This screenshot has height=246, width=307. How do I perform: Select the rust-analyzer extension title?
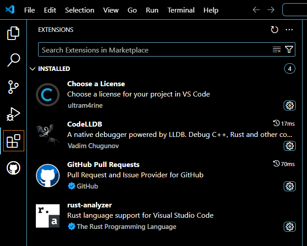[x=90, y=205]
